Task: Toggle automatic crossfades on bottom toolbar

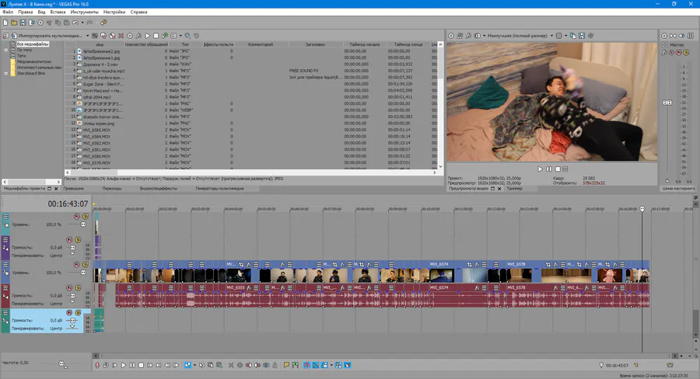Action: pyautogui.click(x=316, y=365)
